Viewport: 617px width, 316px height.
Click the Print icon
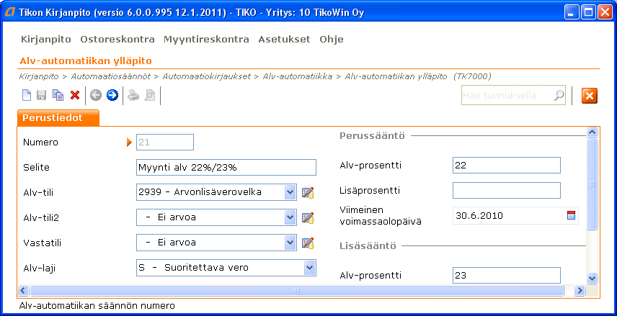pos(133,95)
